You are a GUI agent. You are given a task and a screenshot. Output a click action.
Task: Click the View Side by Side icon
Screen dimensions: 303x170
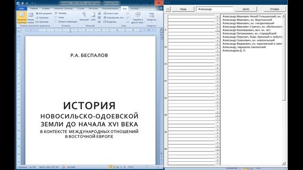(127, 13)
